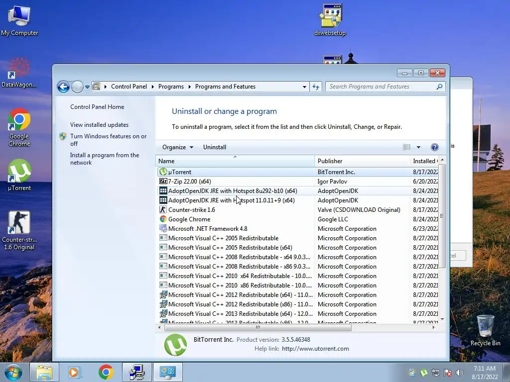Open the Organize dropdown menu

pyautogui.click(x=178, y=147)
